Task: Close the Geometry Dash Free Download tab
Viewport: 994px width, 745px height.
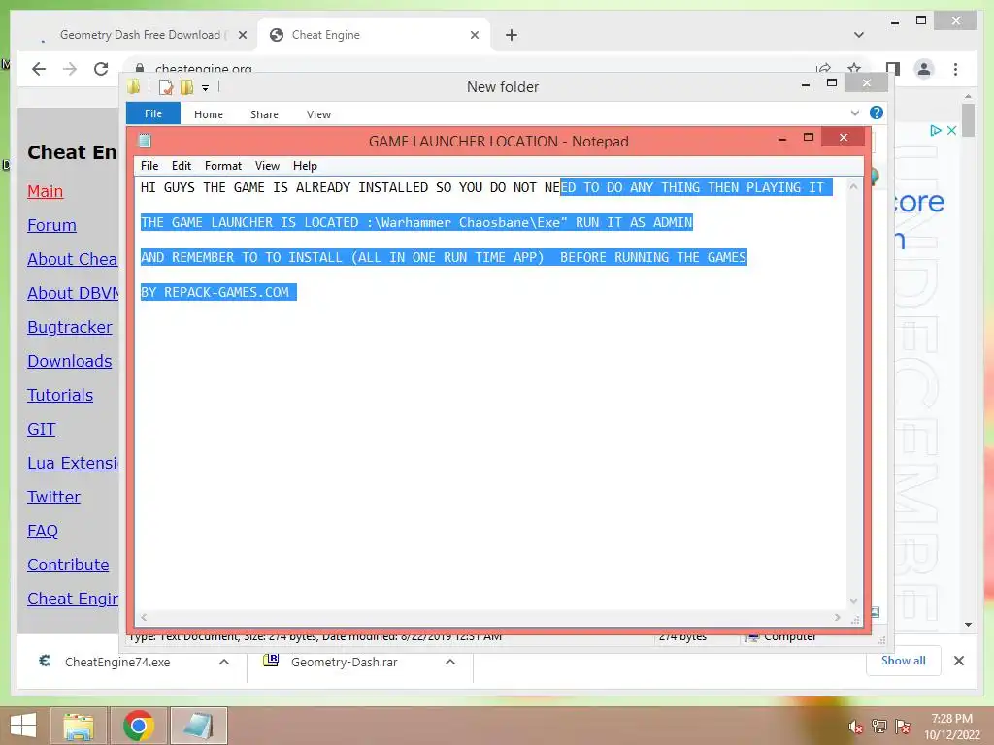Action: click(x=242, y=35)
